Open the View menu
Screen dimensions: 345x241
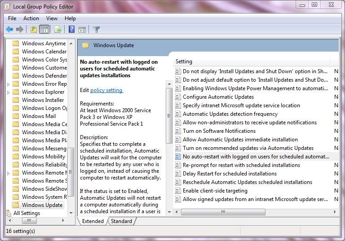52,18
